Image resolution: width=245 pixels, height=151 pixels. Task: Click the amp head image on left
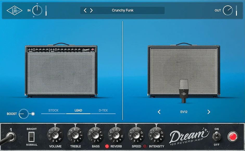point(61,70)
